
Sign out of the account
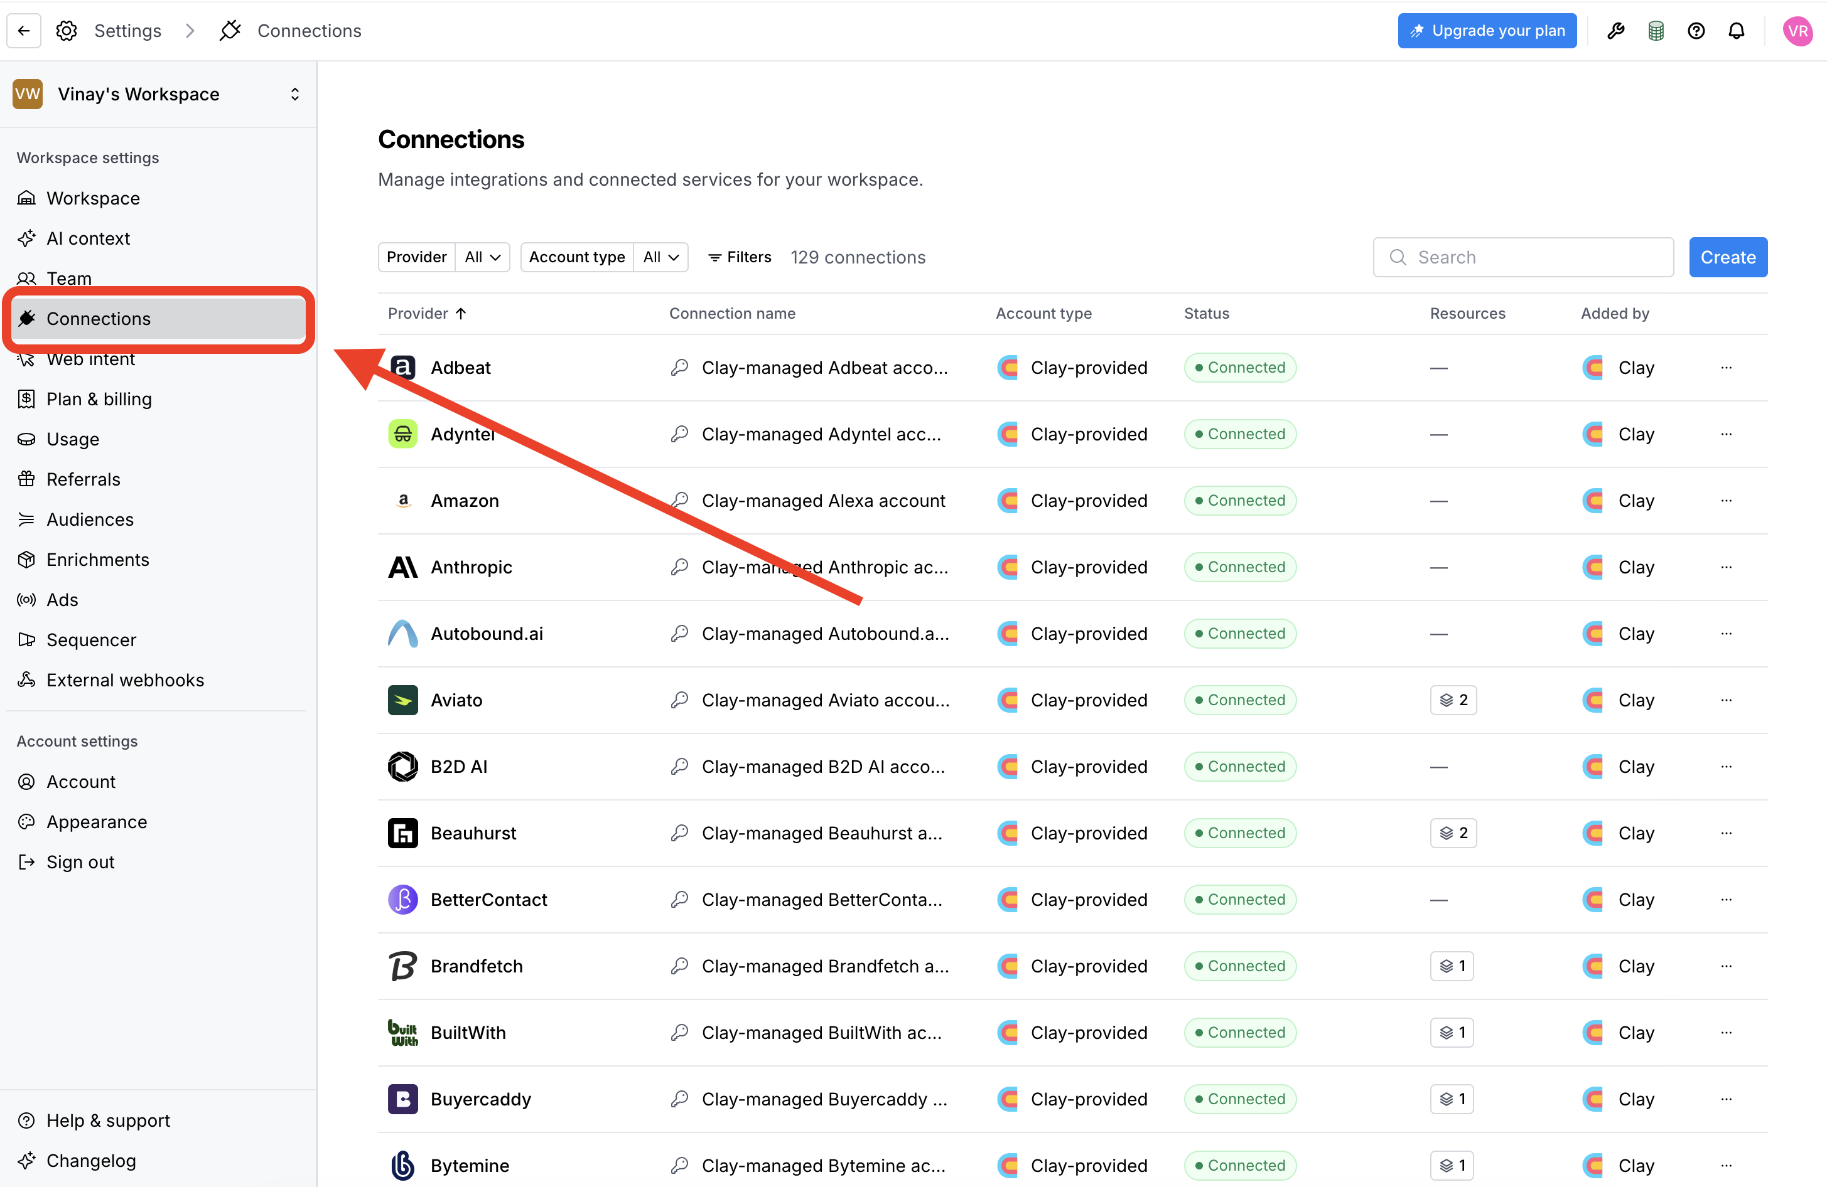click(x=158, y=861)
